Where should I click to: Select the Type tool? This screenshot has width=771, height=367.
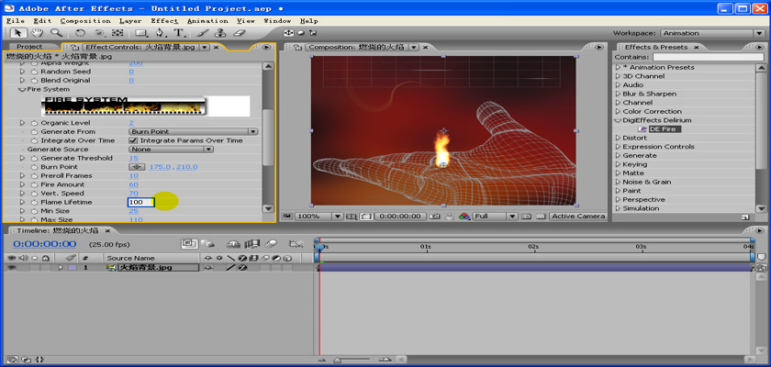[x=178, y=33]
